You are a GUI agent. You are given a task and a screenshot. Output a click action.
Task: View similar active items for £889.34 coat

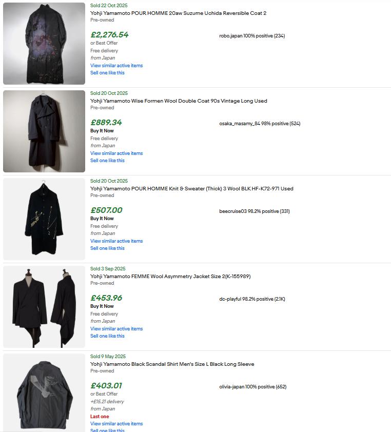click(x=116, y=153)
